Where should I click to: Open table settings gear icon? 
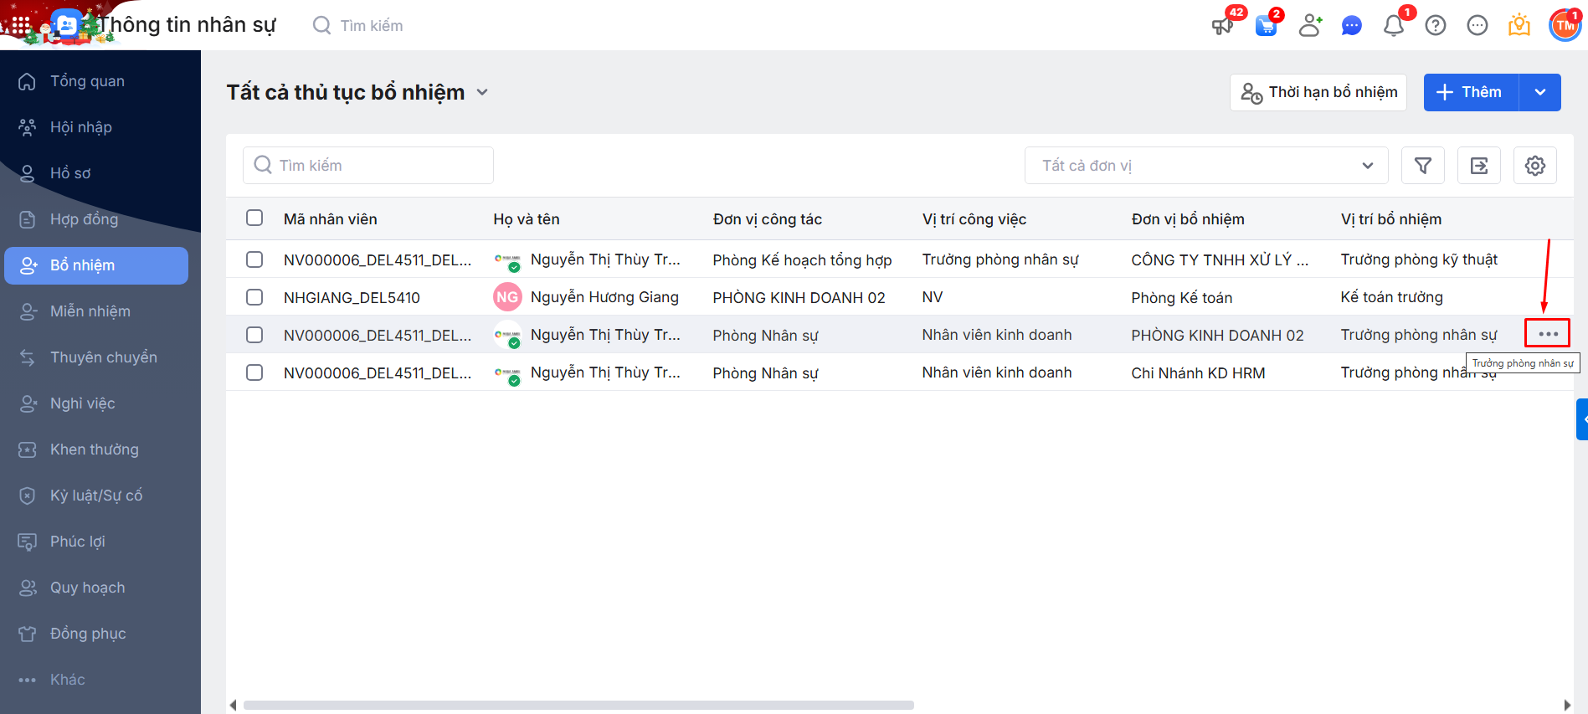click(1534, 166)
